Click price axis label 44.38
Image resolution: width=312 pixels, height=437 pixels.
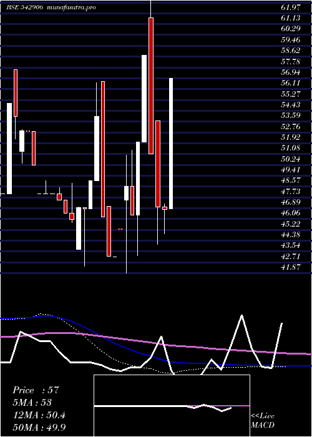(291, 235)
